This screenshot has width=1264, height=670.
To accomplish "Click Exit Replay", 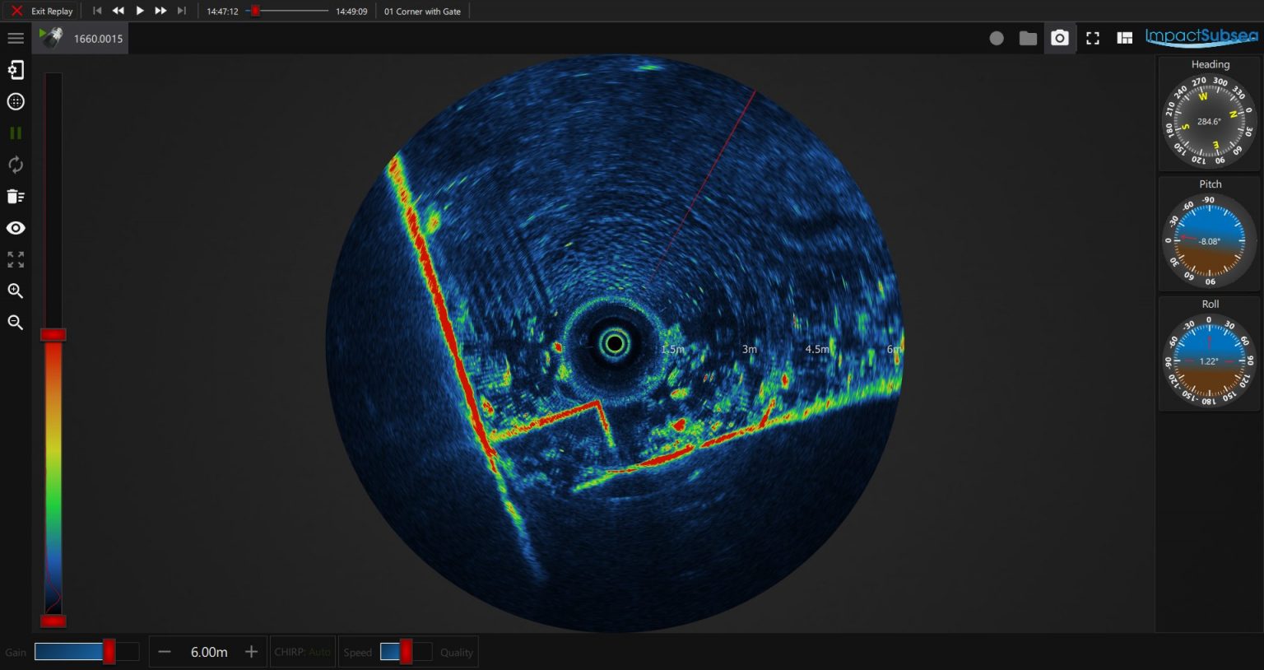I will tap(40, 11).
